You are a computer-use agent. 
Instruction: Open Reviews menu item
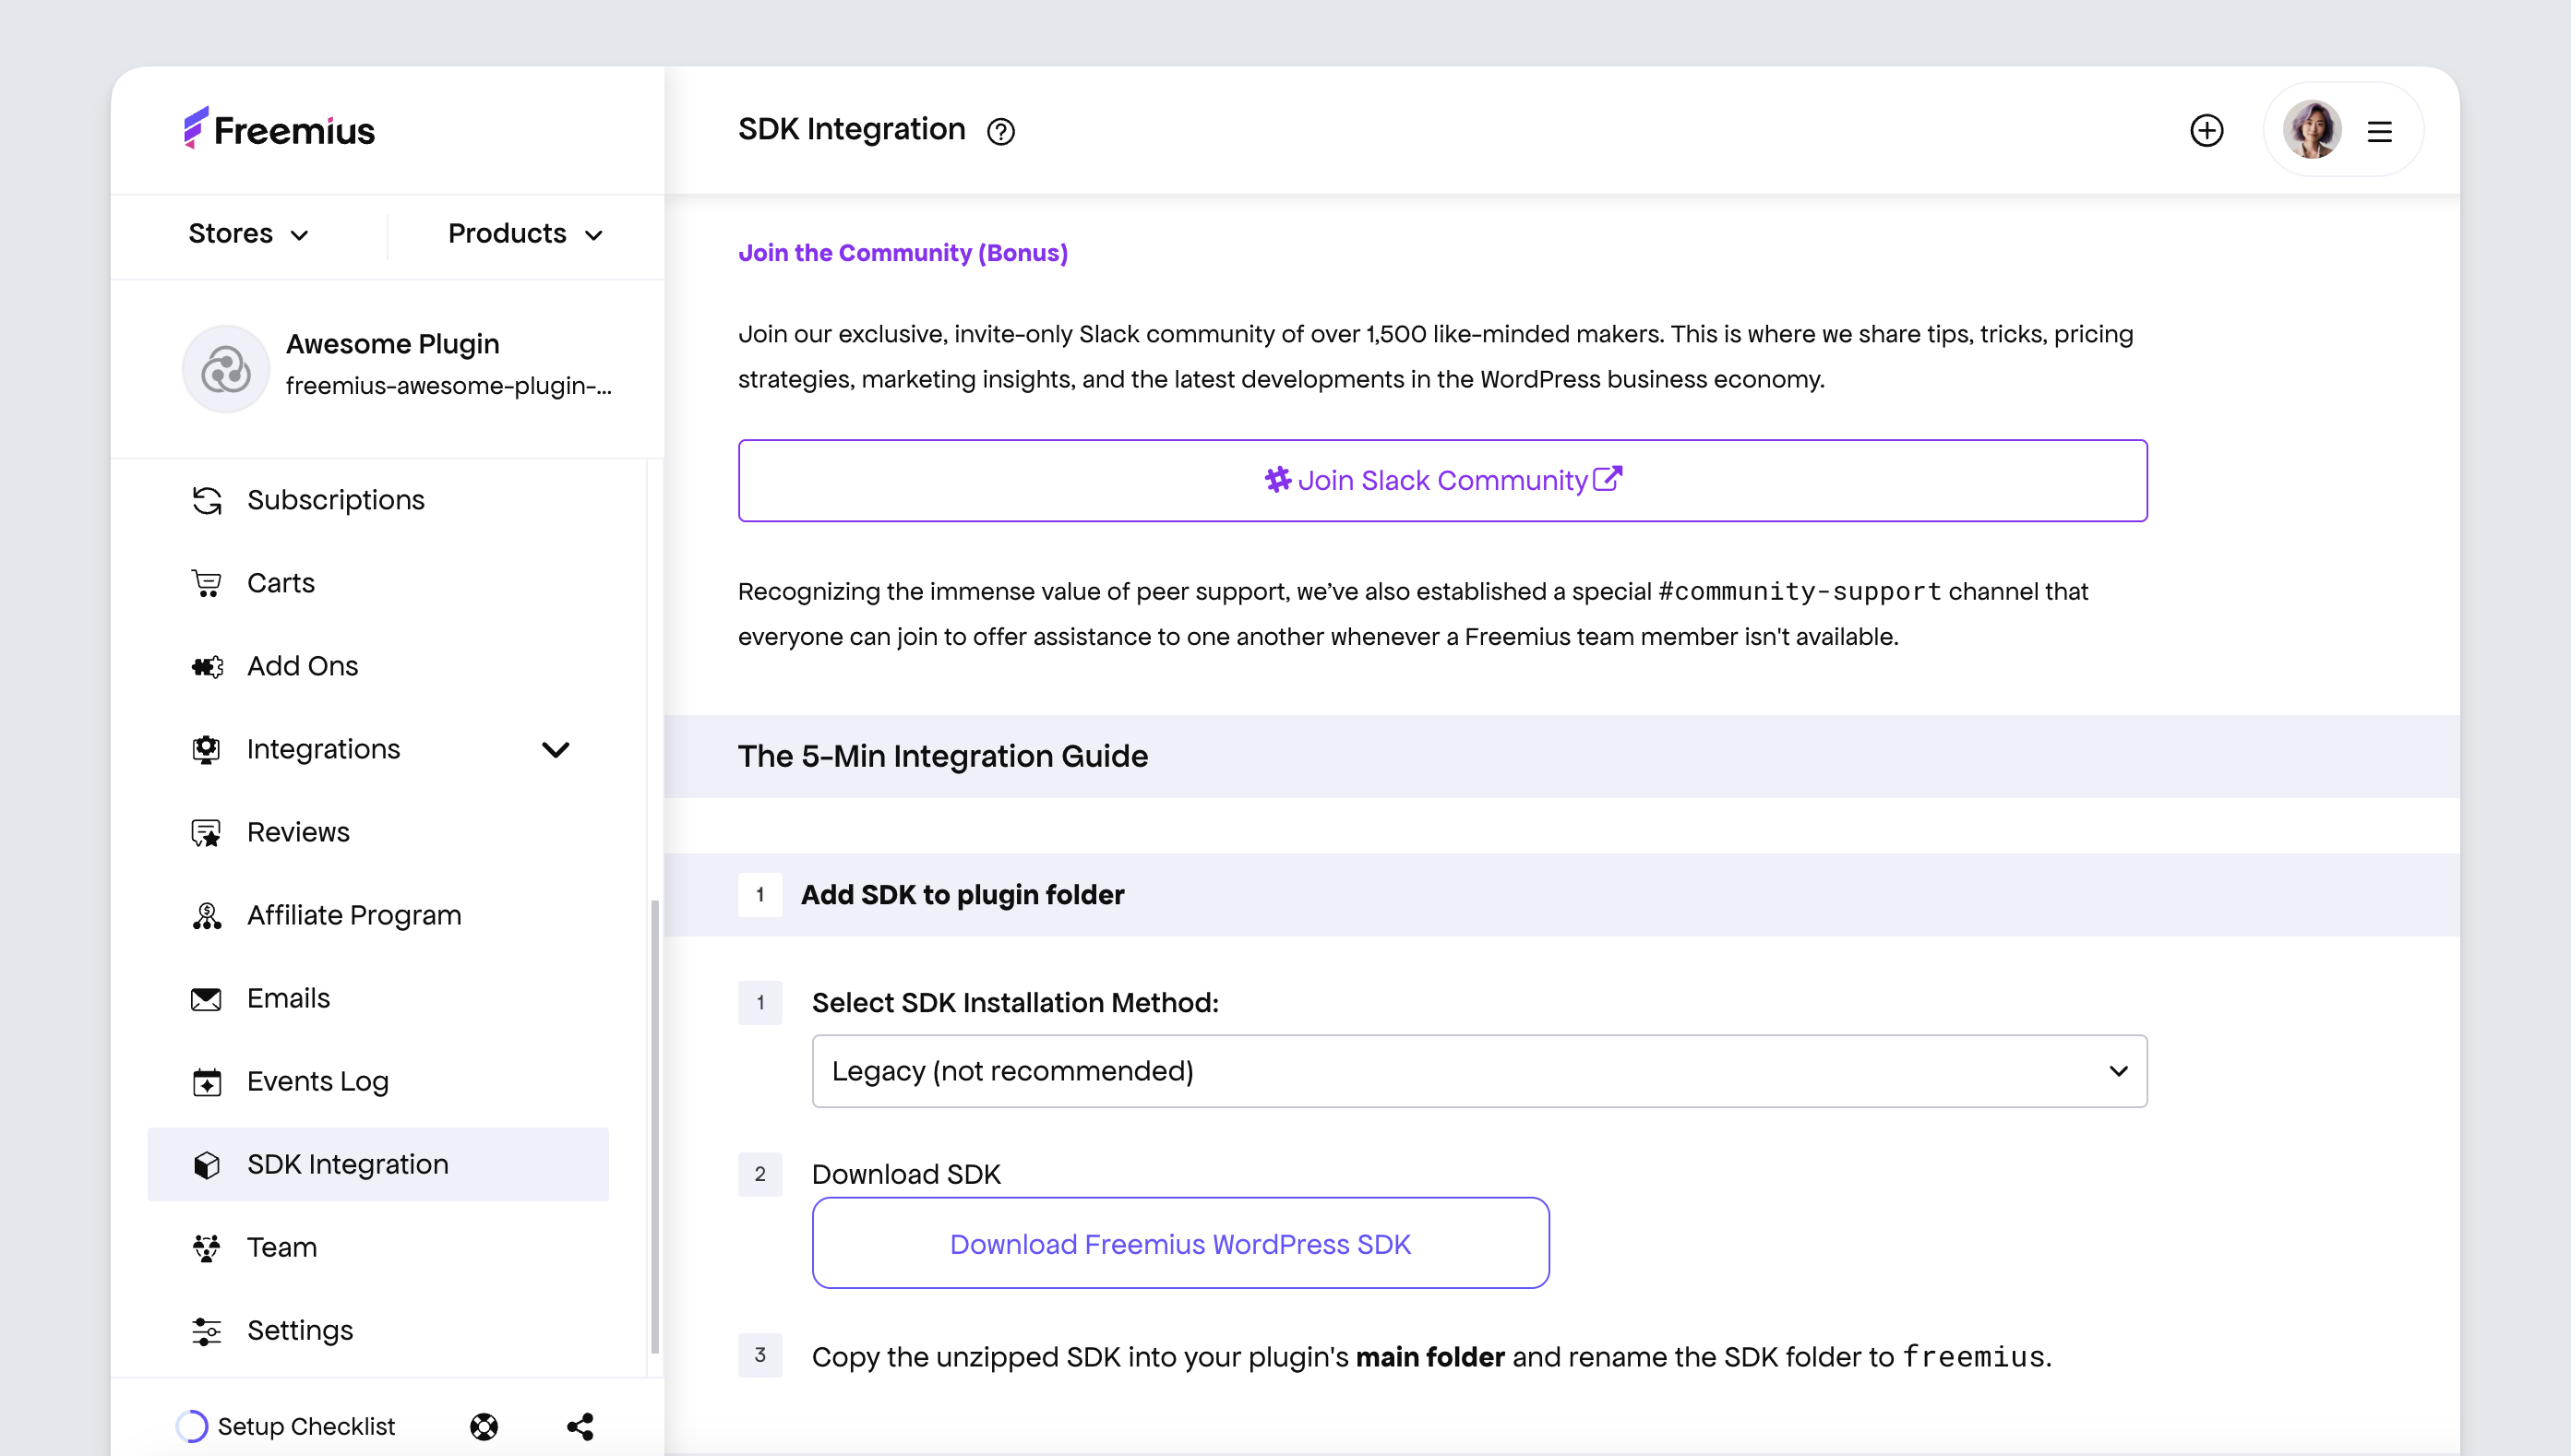point(378,833)
